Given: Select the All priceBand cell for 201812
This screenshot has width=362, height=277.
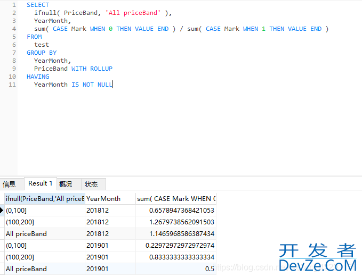Looking at the screenshot, I should 45,234.
